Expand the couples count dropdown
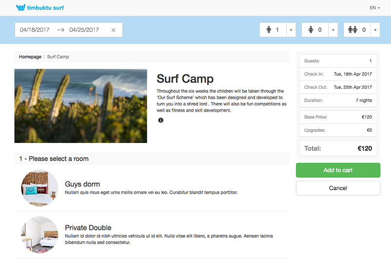This screenshot has width=391, height=267. pyautogui.click(x=375, y=30)
